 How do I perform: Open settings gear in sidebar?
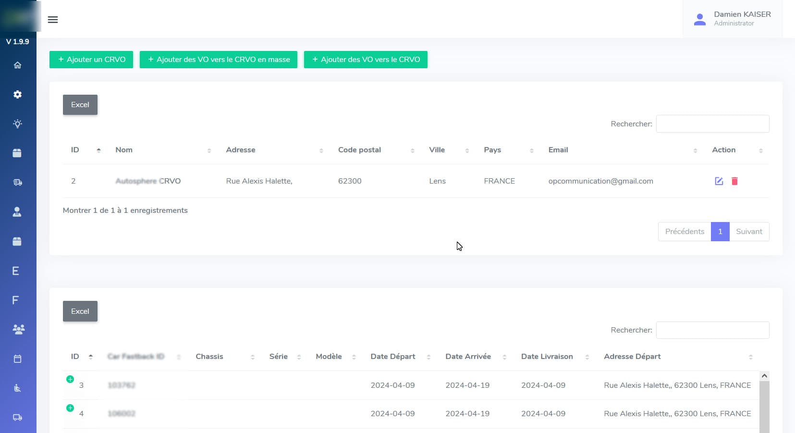tap(18, 95)
